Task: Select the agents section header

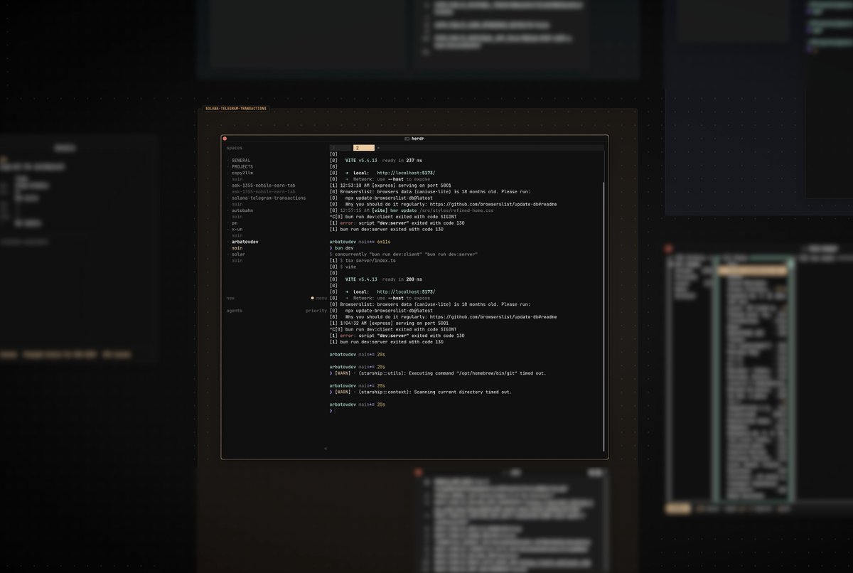Action: tap(235, 311)
